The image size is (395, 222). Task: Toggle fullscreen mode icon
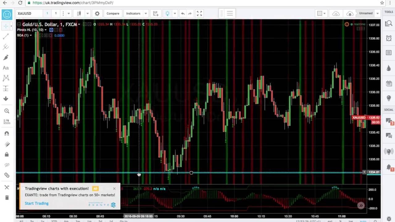(x=199, y=14)
